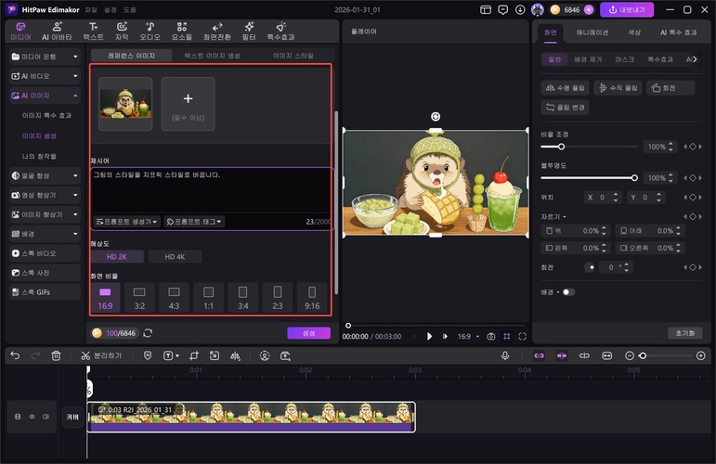Click the 초기화 reset button

click(685, 333)
